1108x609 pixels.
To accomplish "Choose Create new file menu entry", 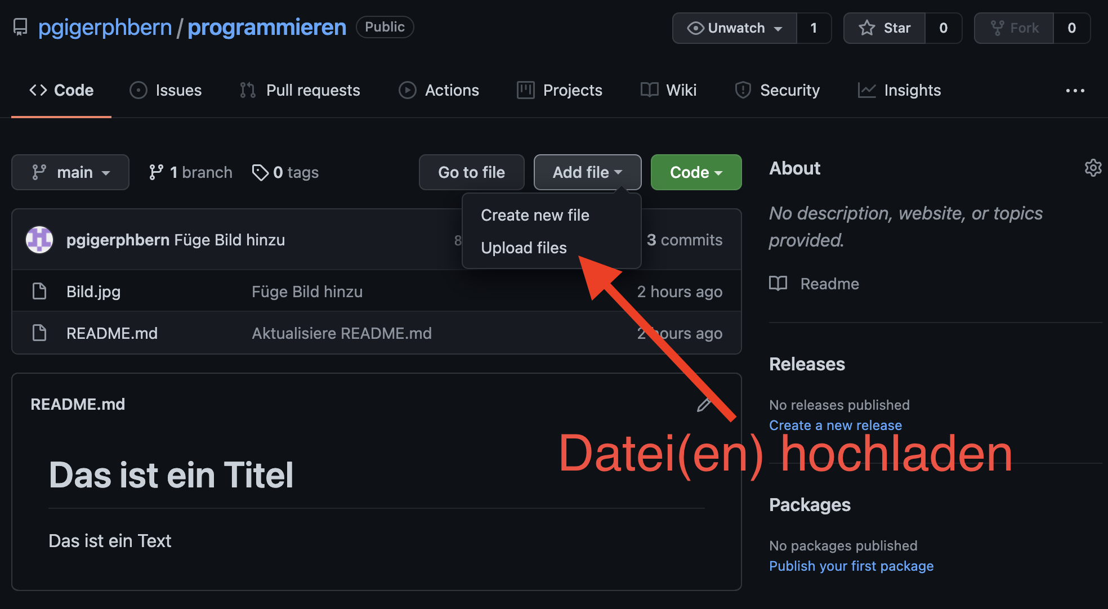I will tap(535, 215).
